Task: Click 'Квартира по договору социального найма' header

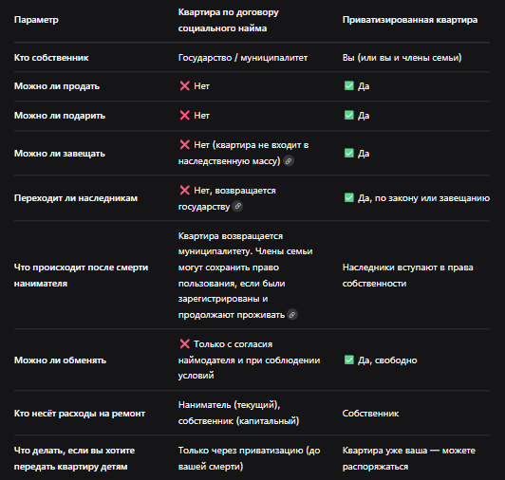Action: [229, 20]
